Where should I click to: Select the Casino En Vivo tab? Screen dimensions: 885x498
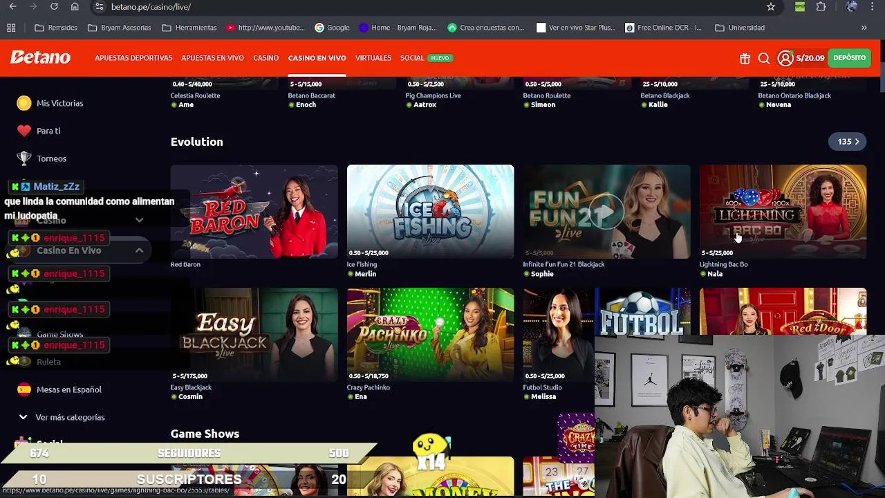317,58
